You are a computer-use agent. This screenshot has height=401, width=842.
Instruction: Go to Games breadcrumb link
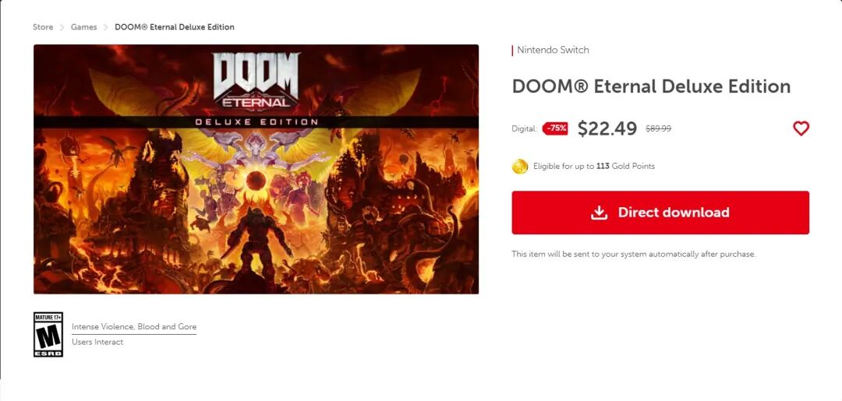(x=83, y=26)
